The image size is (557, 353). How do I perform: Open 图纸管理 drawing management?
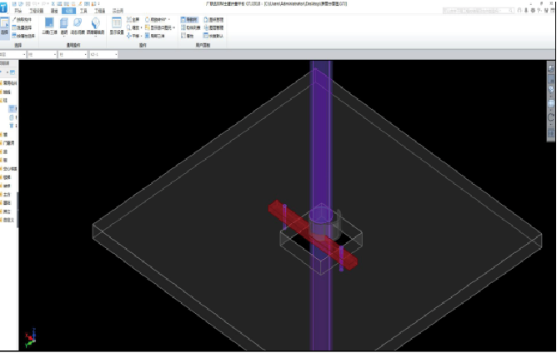pos(213,19)
